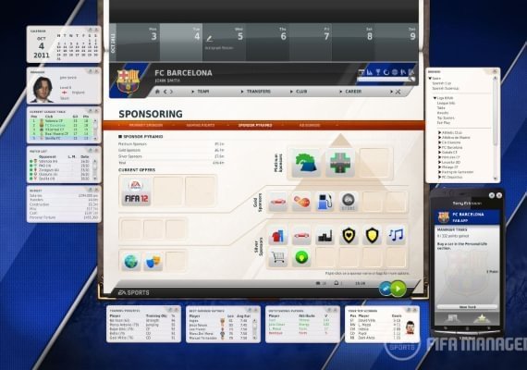The image size is (527, 370).
Task: Click the trophy icon in header toolbar
Action: 378,71
